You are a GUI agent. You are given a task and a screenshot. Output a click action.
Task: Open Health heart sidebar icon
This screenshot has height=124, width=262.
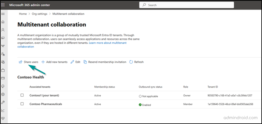(x=3, y=118)
